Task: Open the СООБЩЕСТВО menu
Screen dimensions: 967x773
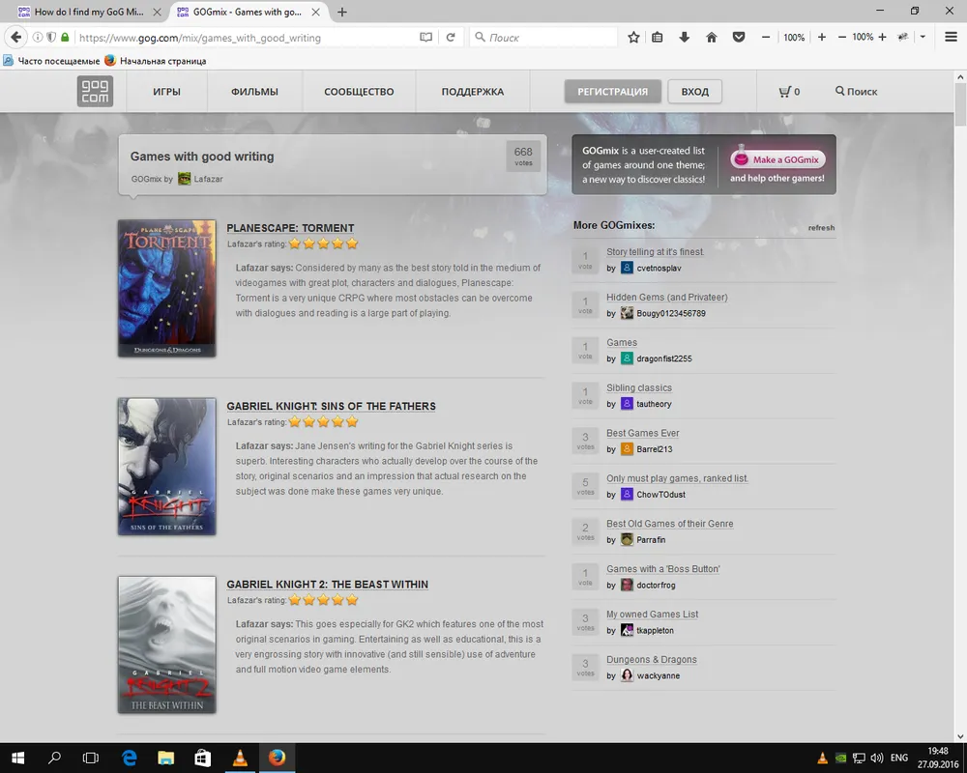Action: [x=359, y=92]
